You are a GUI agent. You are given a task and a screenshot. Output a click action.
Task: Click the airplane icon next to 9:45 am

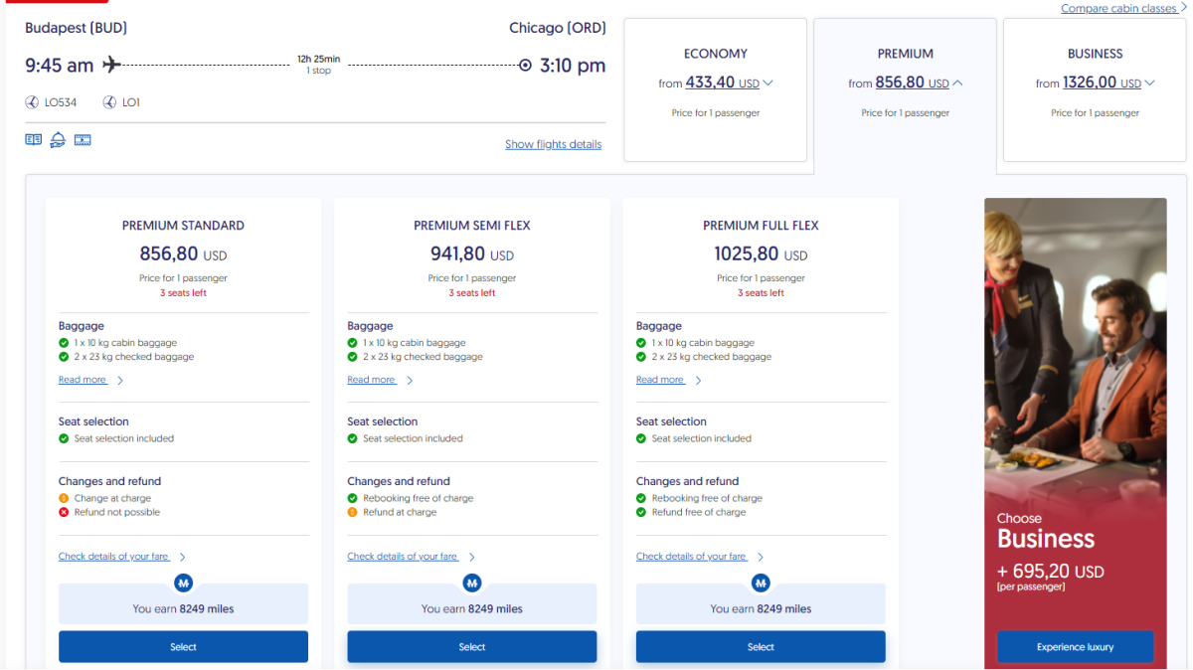[x=111, y=66]
